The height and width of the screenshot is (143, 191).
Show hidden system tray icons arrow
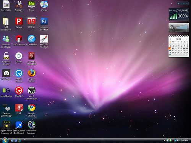pos(165,140)
